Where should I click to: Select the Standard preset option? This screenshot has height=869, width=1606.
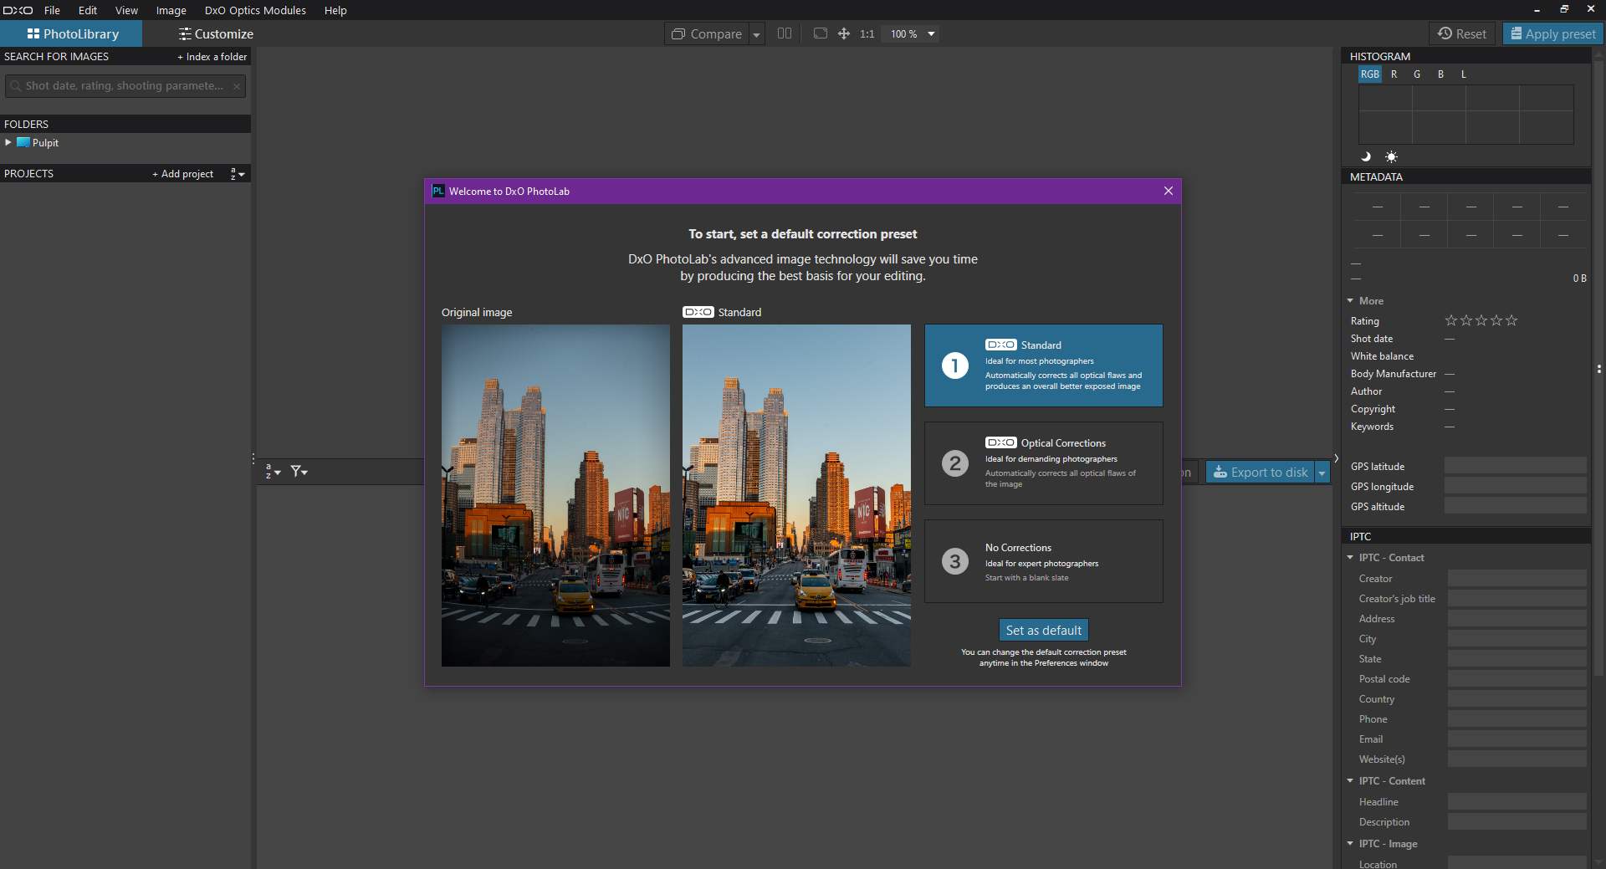tap(1043, 365)
